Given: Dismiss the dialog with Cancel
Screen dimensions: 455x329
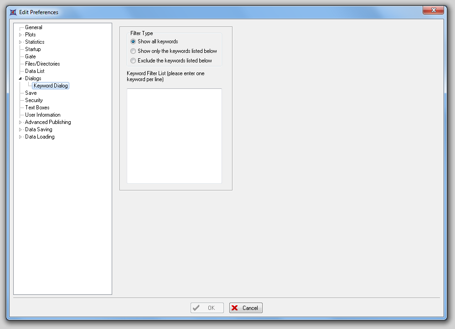Looking at the screenshot, I should pyautogui.click(x=246, y=308).
